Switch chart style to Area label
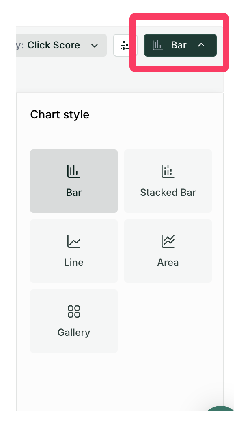Screen dimensions: 250x427 coord(168,263)
